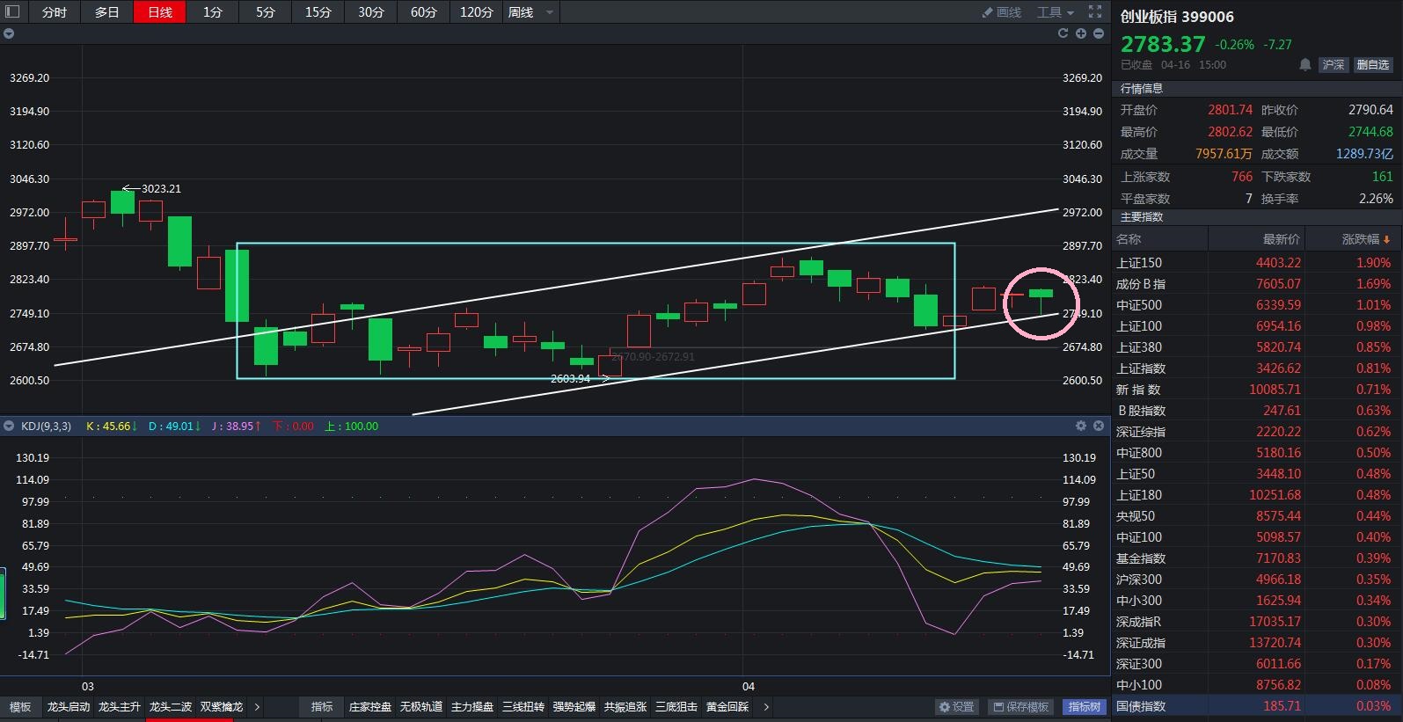Open KDJ indicator settings gear
This screenshot has height=722, width=1403.
(1081, 426)
